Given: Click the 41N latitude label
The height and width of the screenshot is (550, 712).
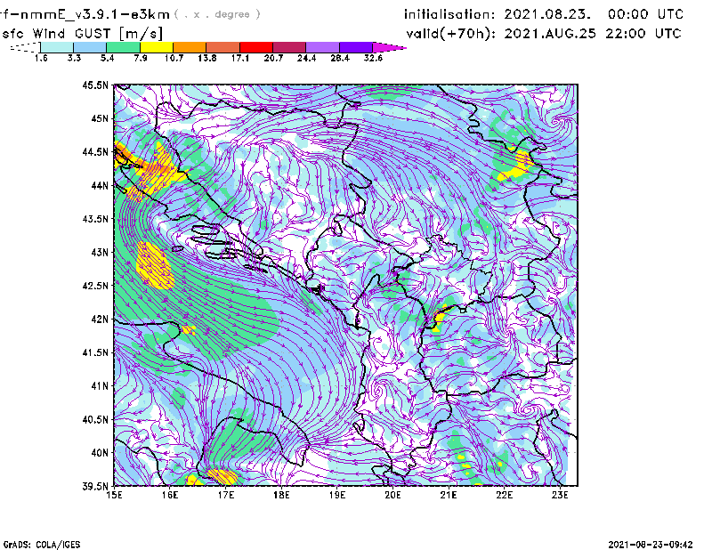Looking at the screenshot, I should 100,385.
